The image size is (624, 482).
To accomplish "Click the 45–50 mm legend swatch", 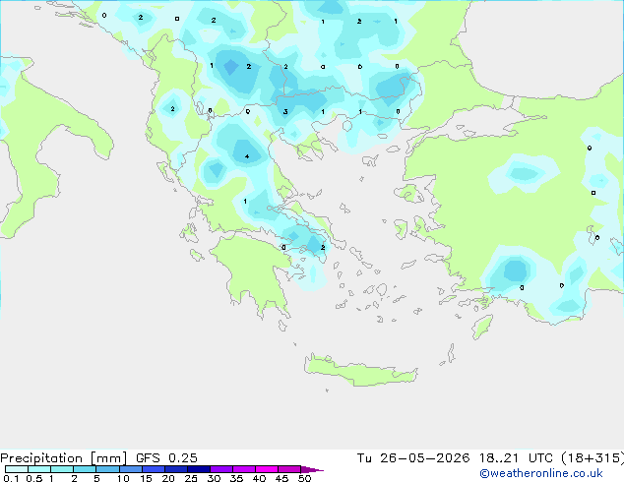I will (289, 469).
